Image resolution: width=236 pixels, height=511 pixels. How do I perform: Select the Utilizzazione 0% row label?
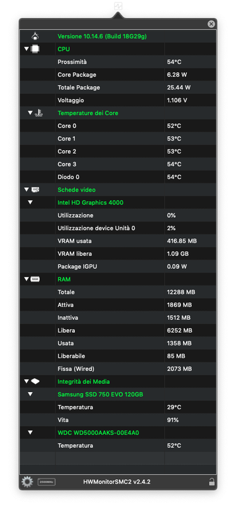tap(75, 215)
